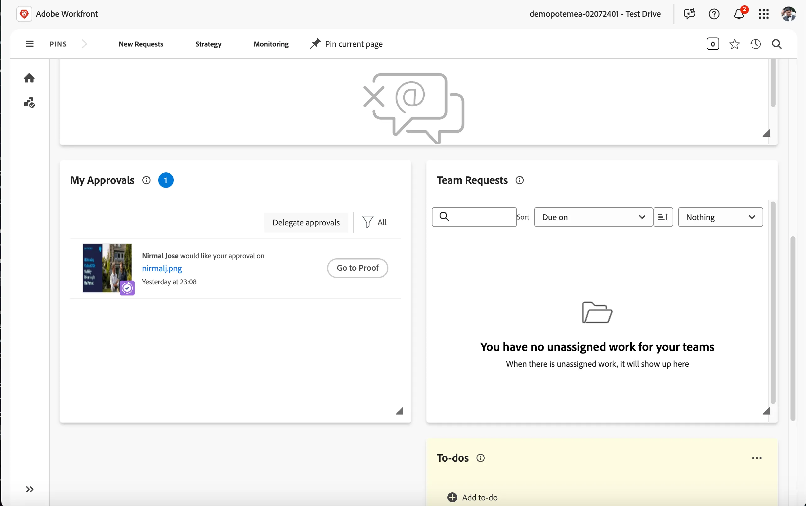Open the hamburger main menu
This screenshot has height=506, width=806.
click(29, 44)
